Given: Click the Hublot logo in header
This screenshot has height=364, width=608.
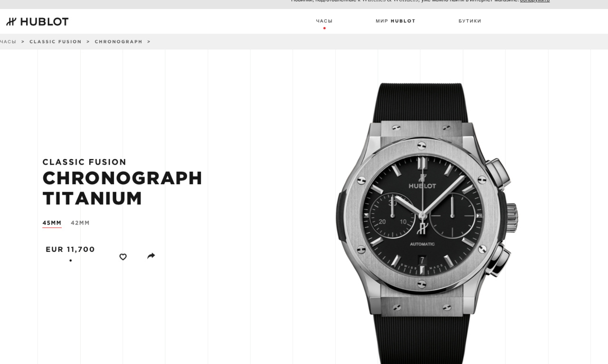Looking at the screenshot, I should pos(37,22).
